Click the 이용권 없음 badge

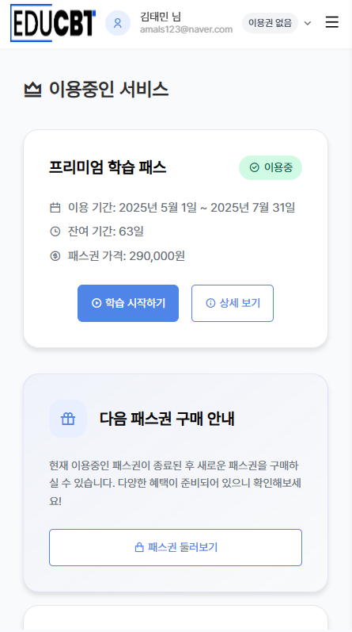tap(270, 23)
